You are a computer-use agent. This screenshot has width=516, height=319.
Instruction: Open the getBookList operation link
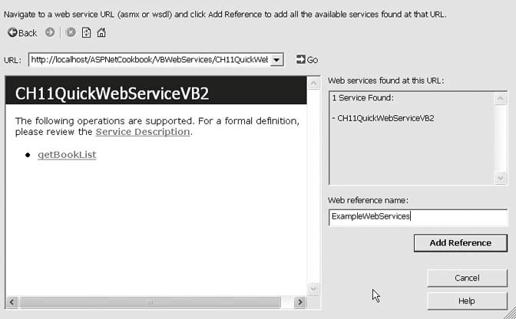pyautogui.click(x=67, y=155)
